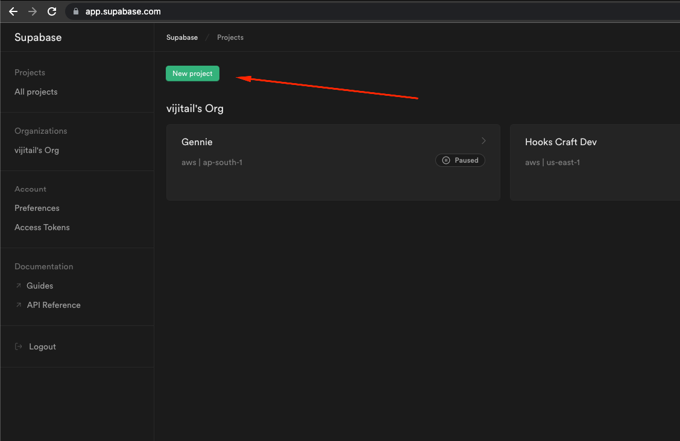Click the Account section label in sidebar
Viewport: 680px width, 441px height.
coord(30,189)
